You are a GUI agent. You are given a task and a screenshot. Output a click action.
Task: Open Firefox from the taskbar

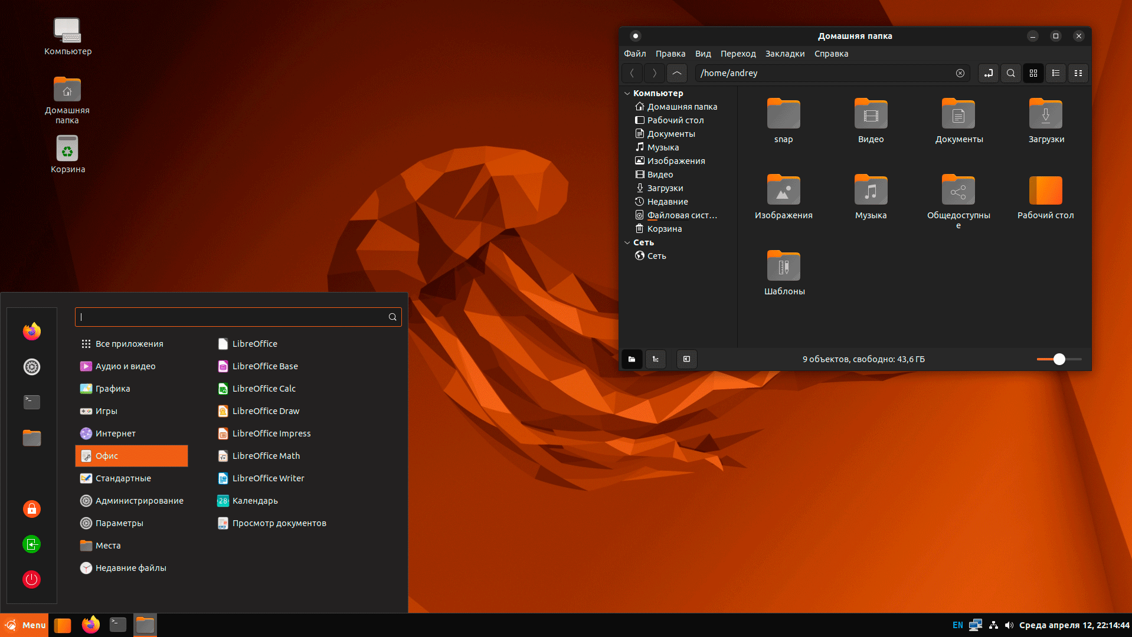click(x=90, y=625)
